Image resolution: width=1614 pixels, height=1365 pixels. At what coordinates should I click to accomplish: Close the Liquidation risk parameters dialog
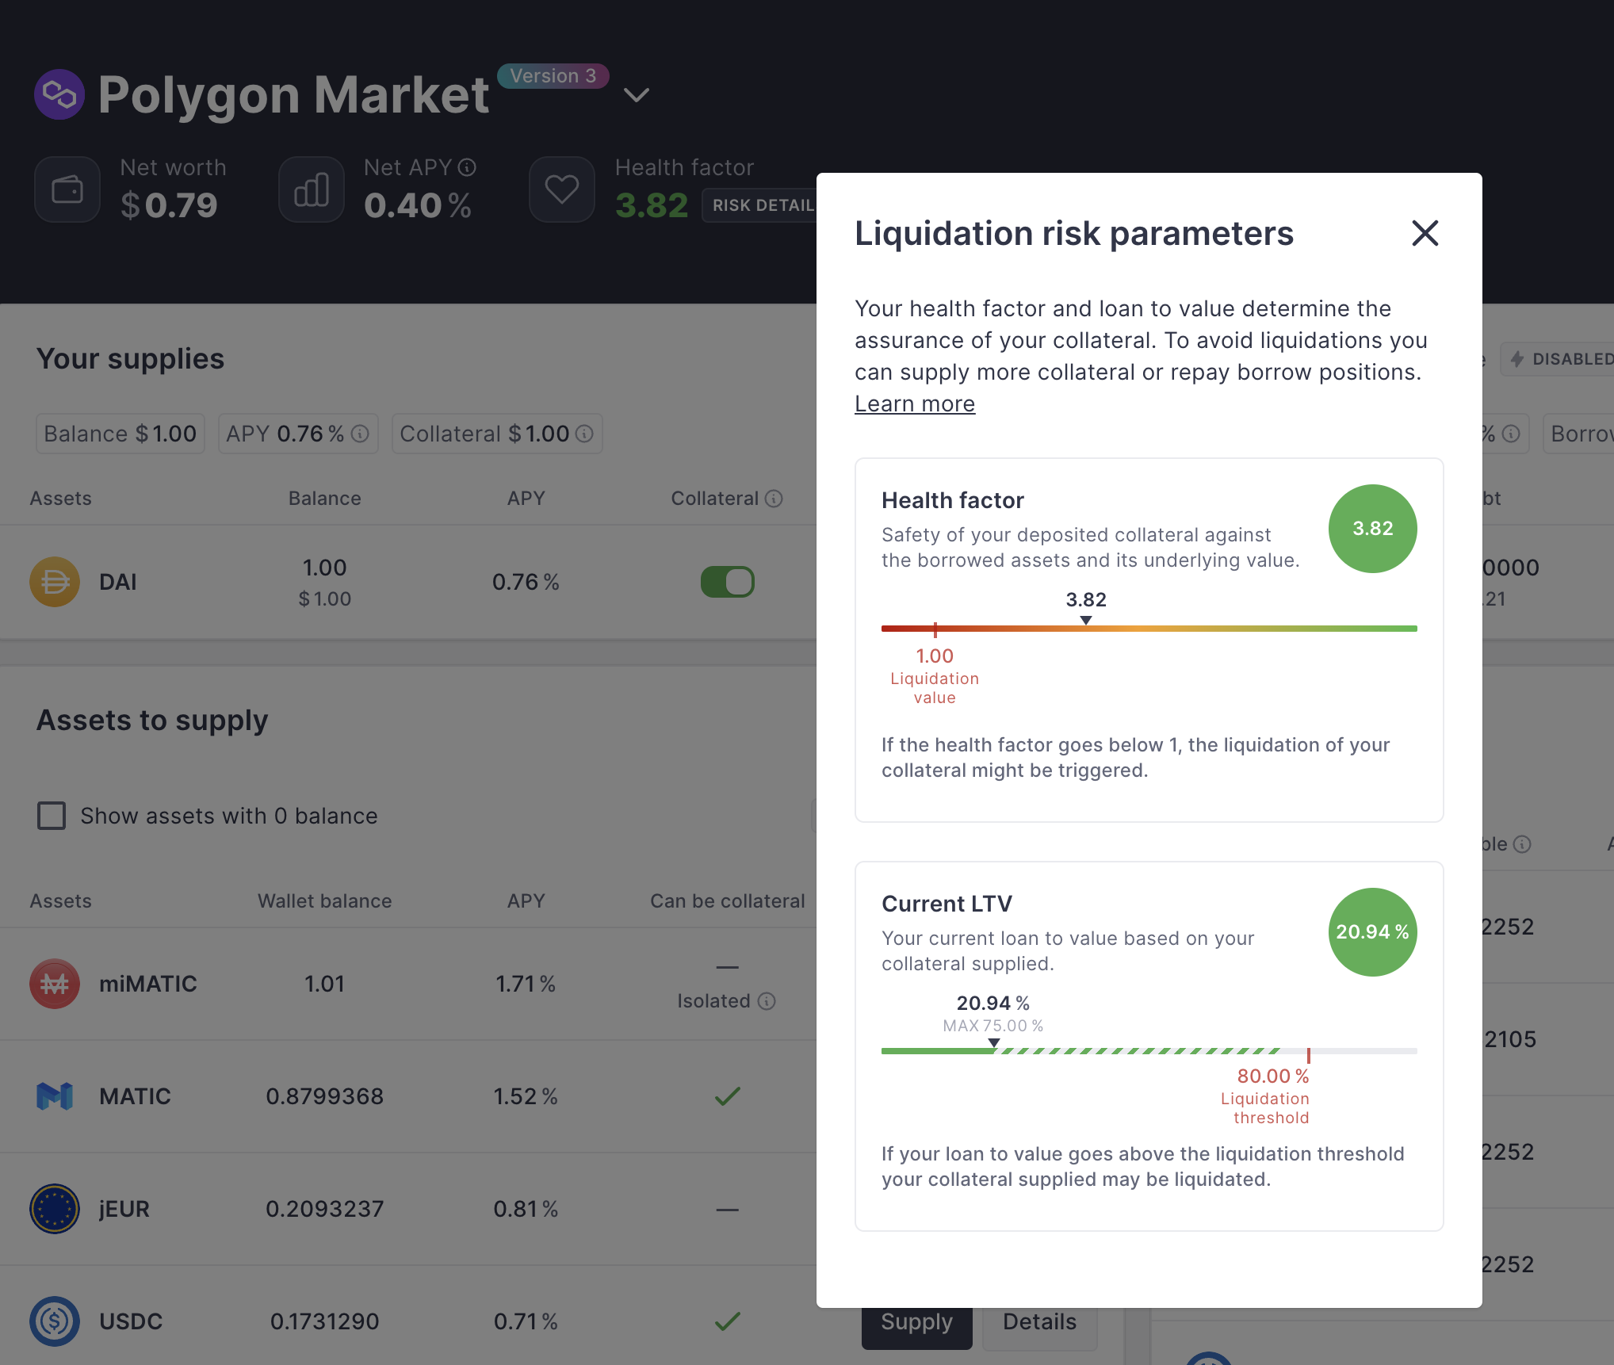1425,233
